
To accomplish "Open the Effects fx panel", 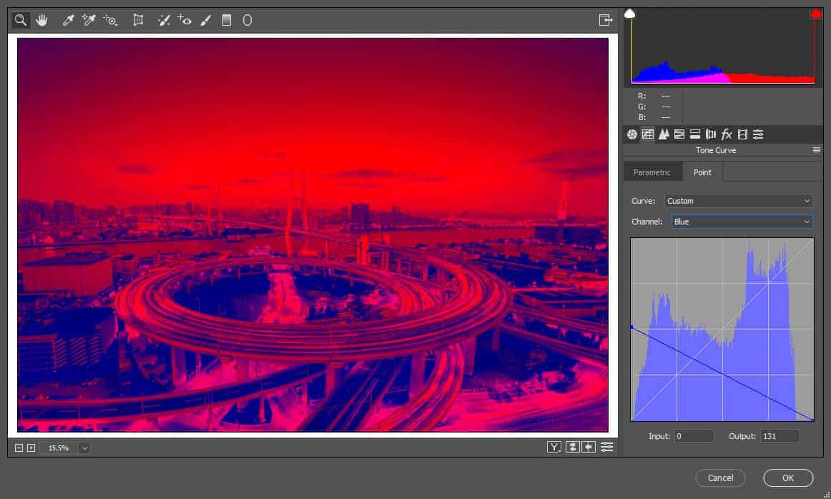I will [727, 134].
